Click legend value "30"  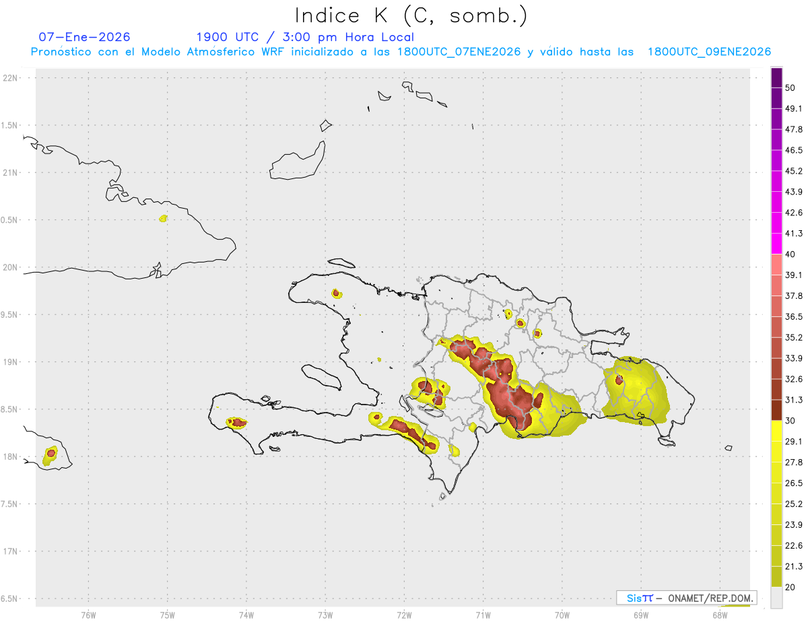pyautogui.click(x=791, y=421)
